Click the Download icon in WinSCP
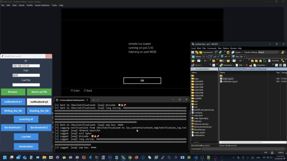The height and width of the screenshot is (161, 287). point(221,65)
